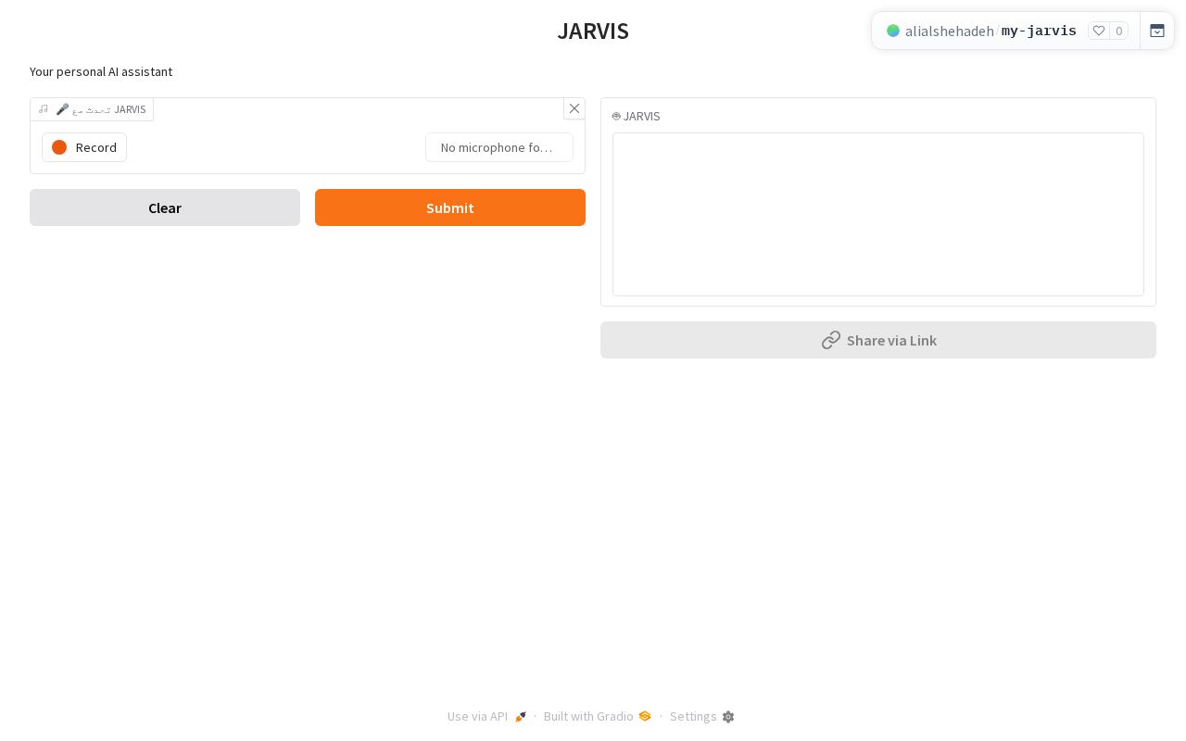Click the music note icon in audio label

point(43,108)
